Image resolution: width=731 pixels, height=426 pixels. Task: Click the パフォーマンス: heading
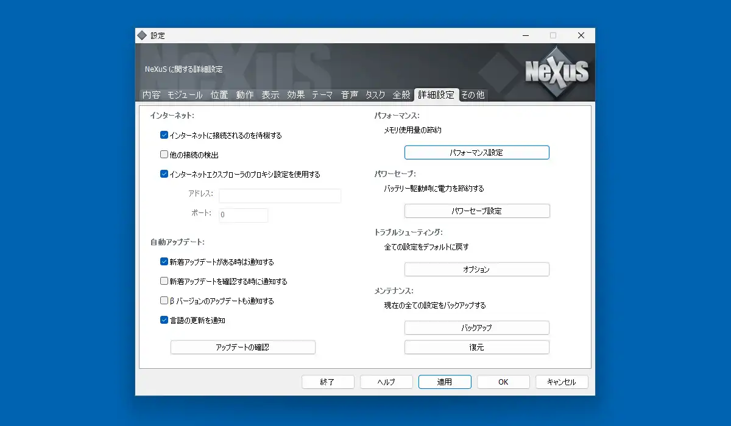point(397,116)
